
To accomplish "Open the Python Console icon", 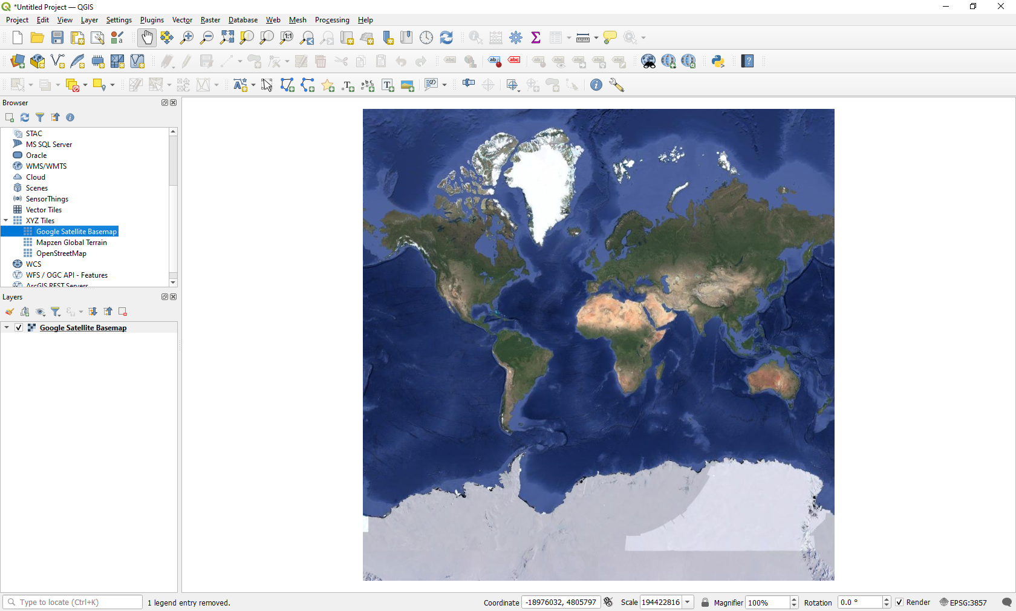I will [x=718, y=61].
